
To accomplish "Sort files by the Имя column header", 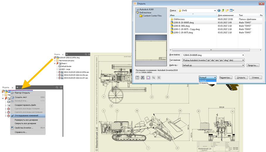I will (193, 15).
